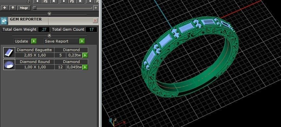
Task: Close the Gem Reporter panel
Action: click(95, 21)
